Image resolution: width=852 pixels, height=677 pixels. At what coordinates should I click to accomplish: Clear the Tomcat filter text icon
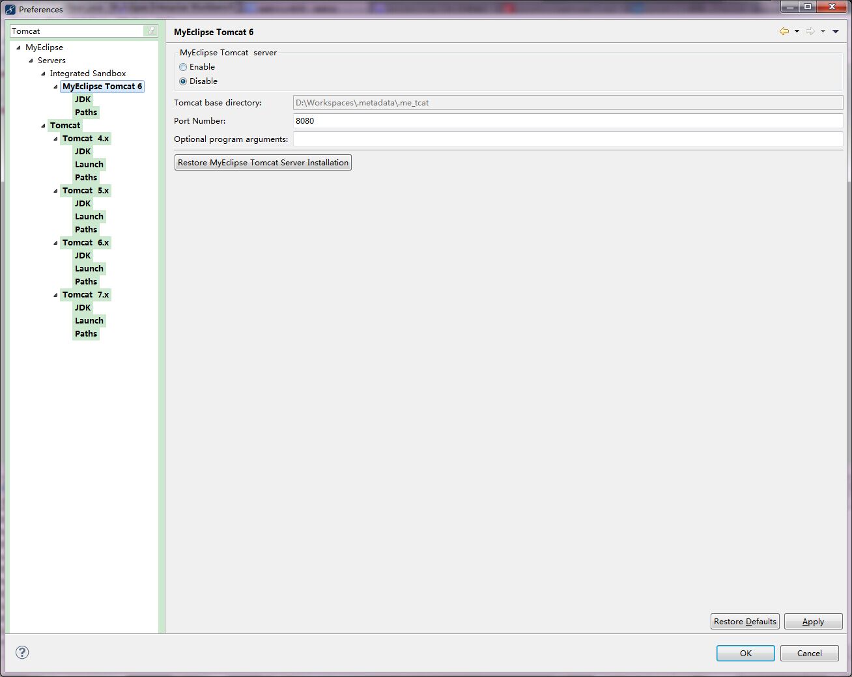coord(151,31)
